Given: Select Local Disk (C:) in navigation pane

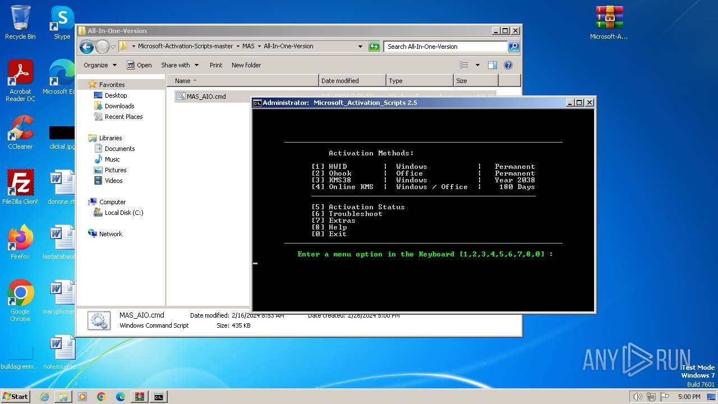Looking at the screenshot, I should 123,213.
